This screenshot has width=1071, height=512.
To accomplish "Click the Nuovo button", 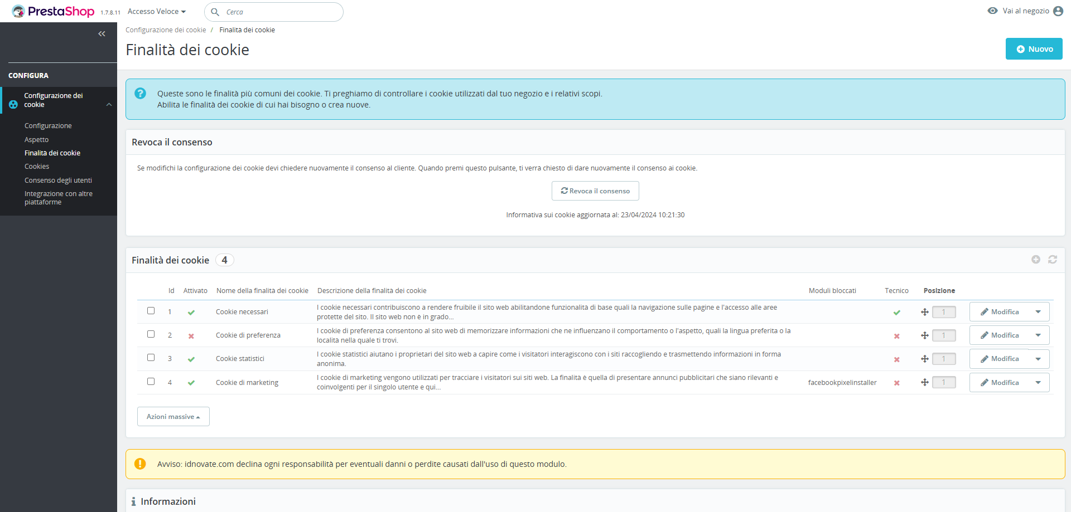I will click(x=1034, y=49).
